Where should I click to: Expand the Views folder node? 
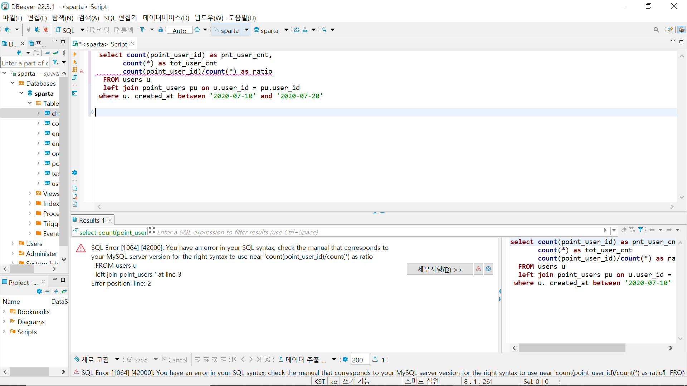click(30, 193)
